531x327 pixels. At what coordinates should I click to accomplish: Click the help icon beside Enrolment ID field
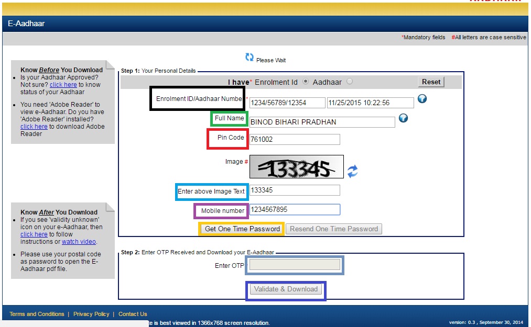coord(422,99)
